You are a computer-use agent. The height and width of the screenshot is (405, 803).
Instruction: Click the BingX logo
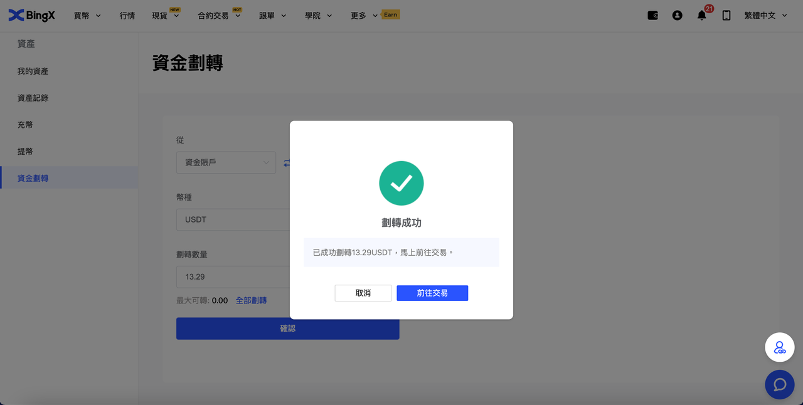pyautogui.click(x=31, y=15)
